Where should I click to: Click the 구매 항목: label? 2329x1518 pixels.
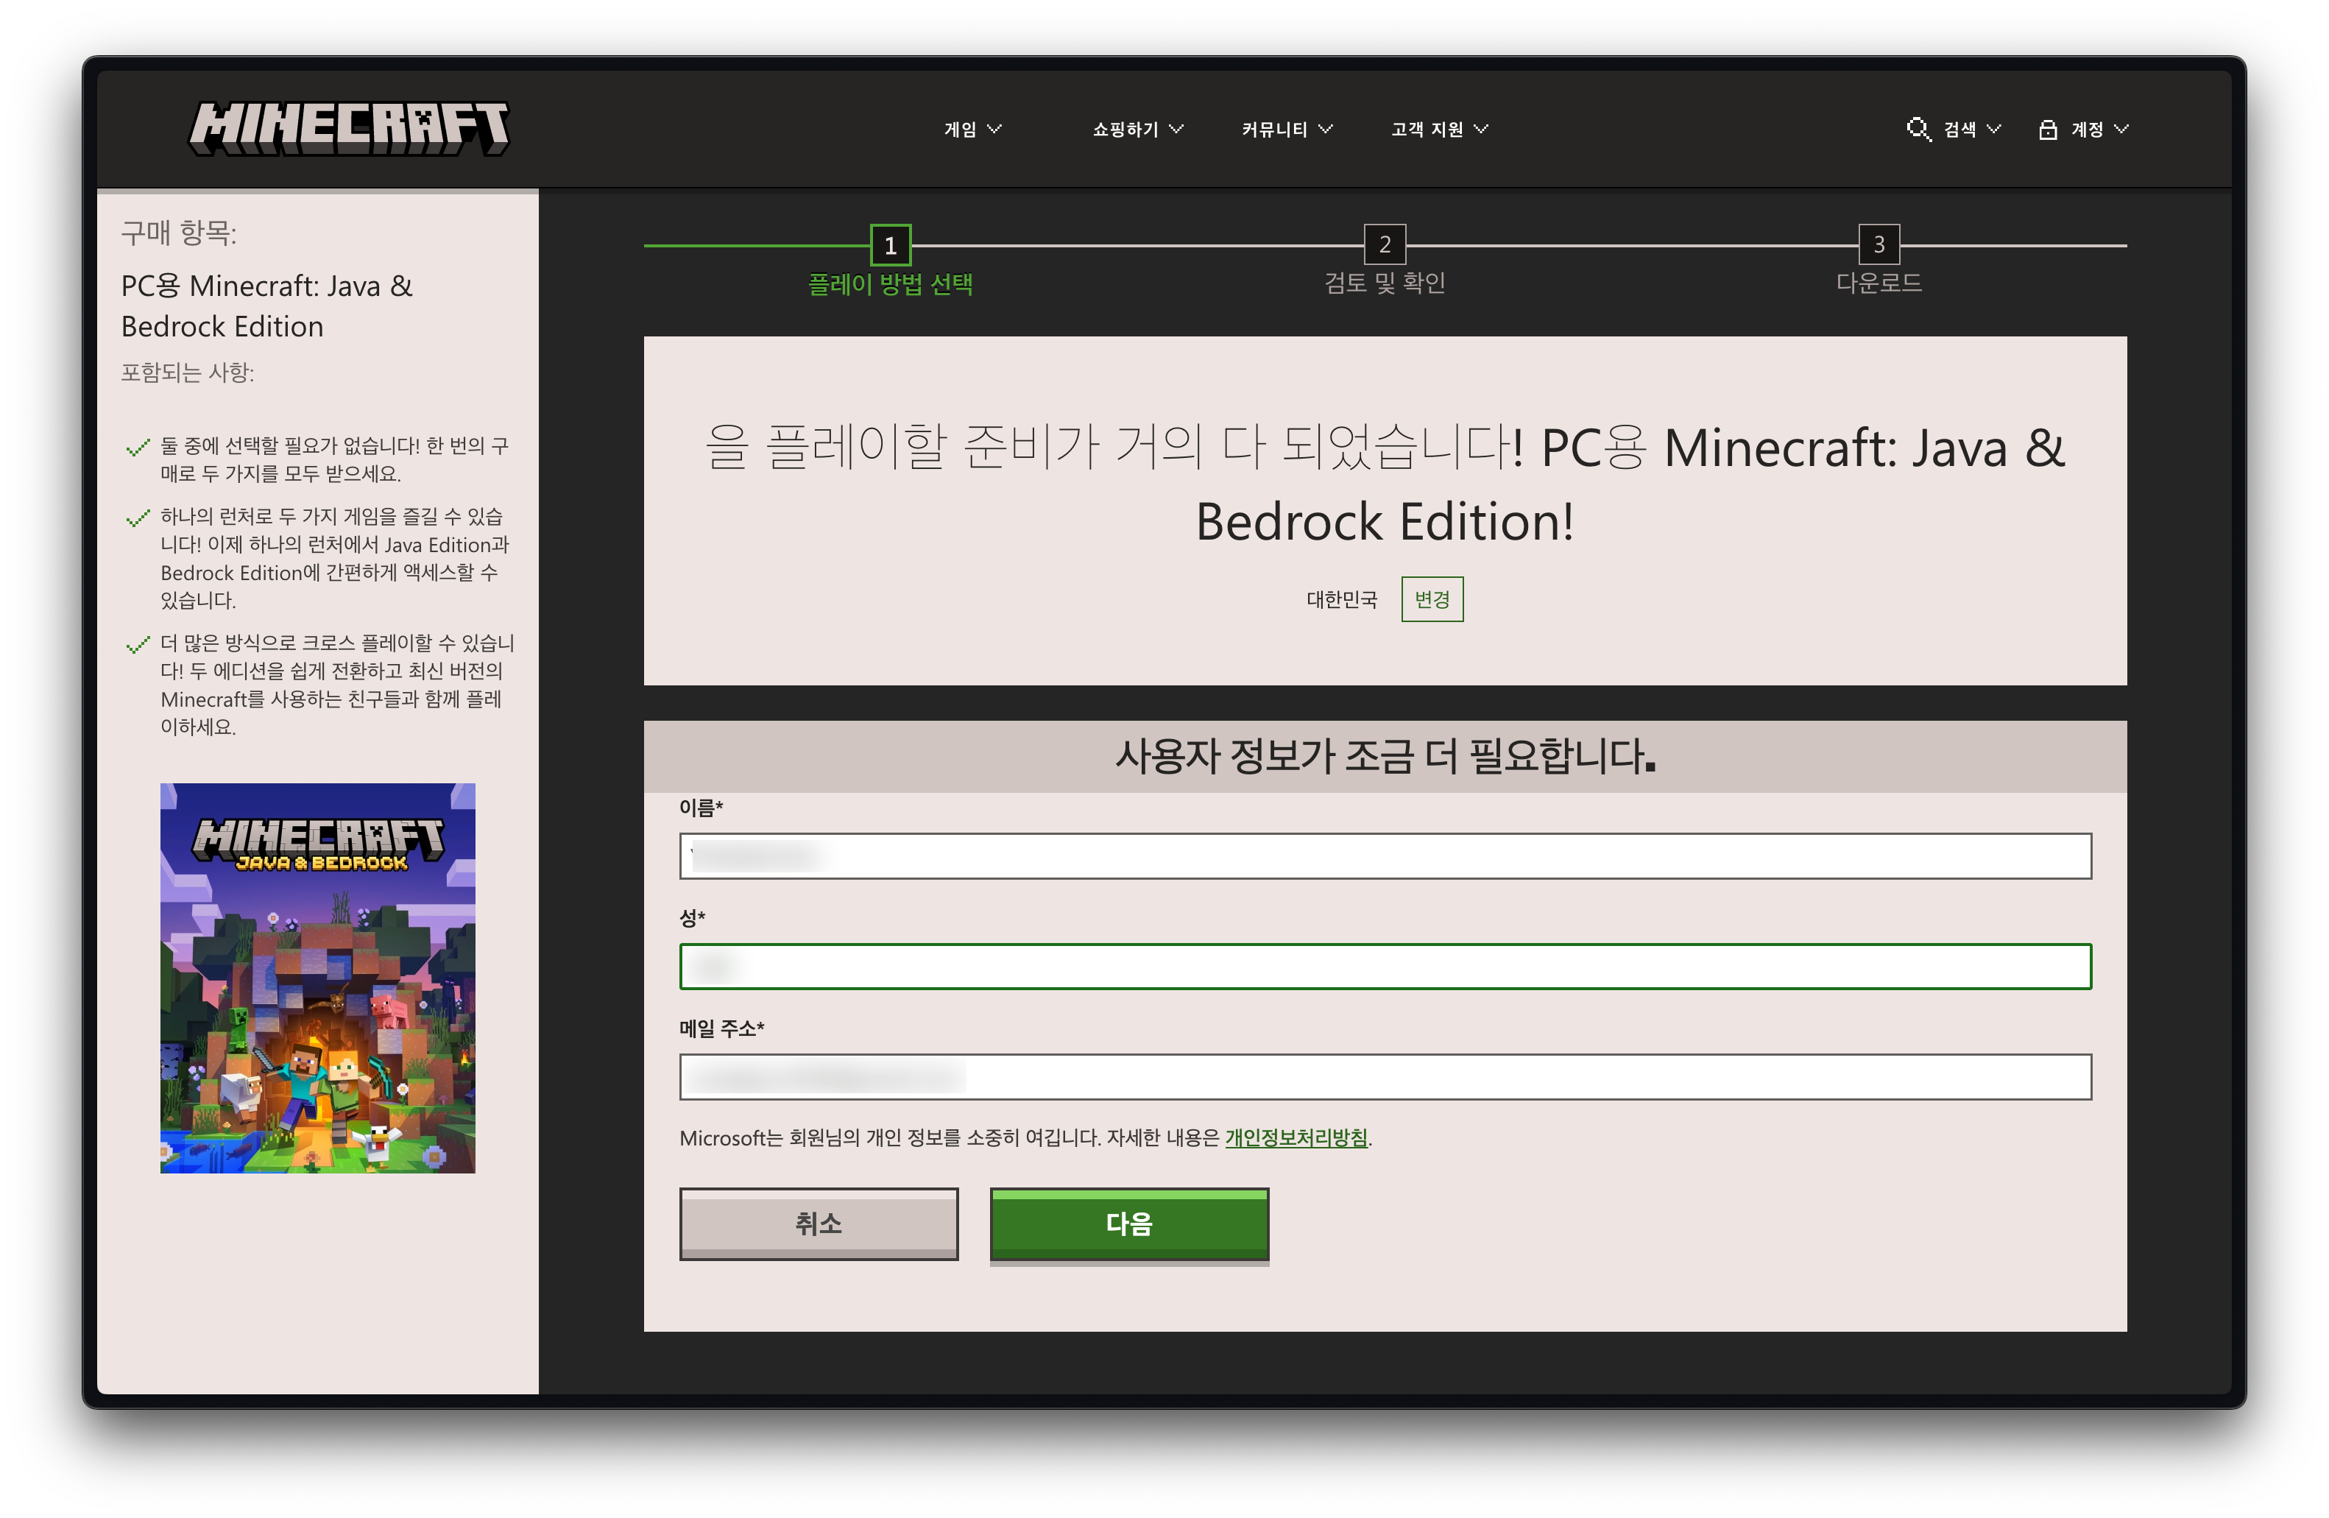tap(179, 233)
